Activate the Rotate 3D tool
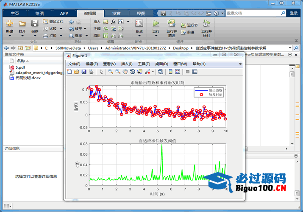 point(132,72)
